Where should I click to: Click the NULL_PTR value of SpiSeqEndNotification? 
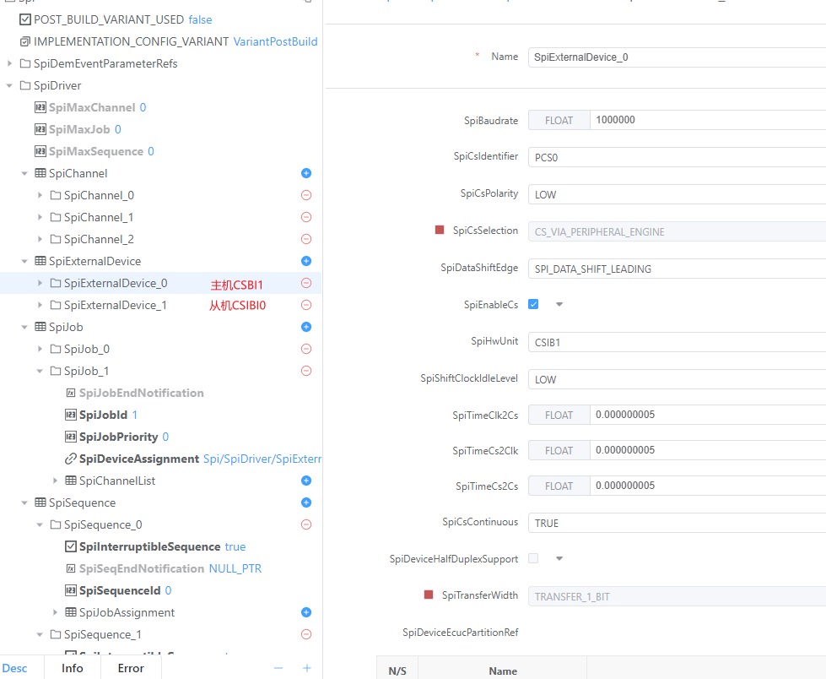tap(235, 569)
